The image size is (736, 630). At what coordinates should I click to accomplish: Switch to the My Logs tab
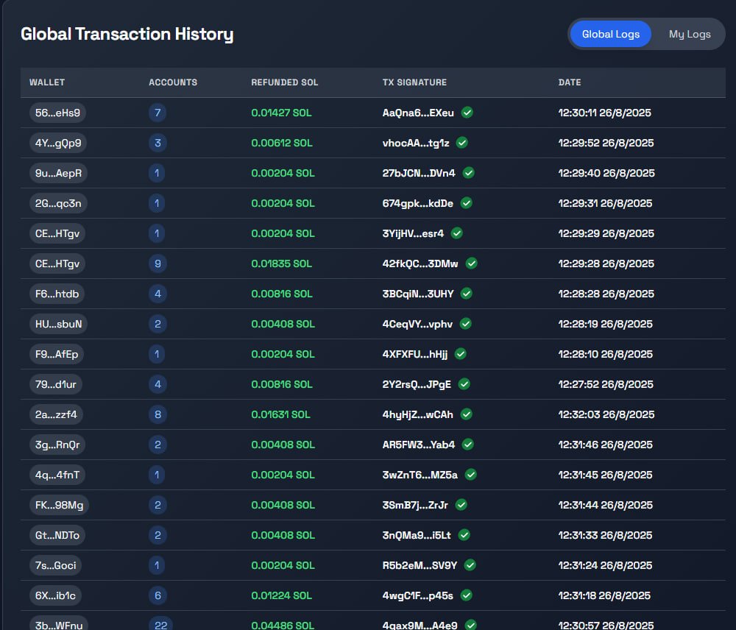click(688, 34)
